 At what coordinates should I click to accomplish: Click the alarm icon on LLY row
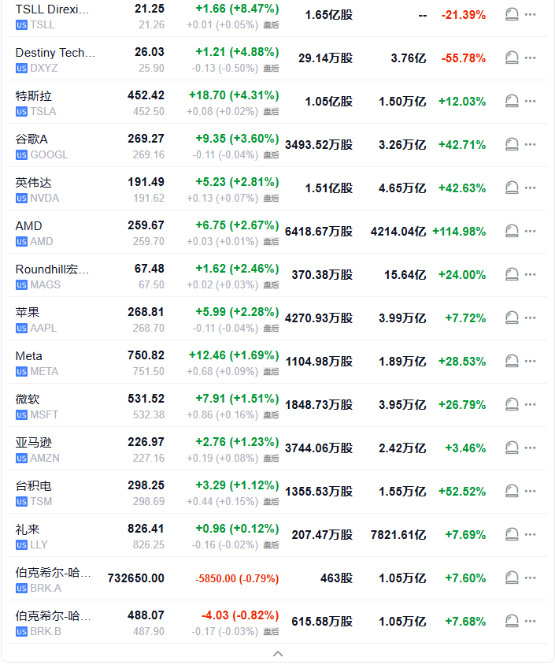512,535
